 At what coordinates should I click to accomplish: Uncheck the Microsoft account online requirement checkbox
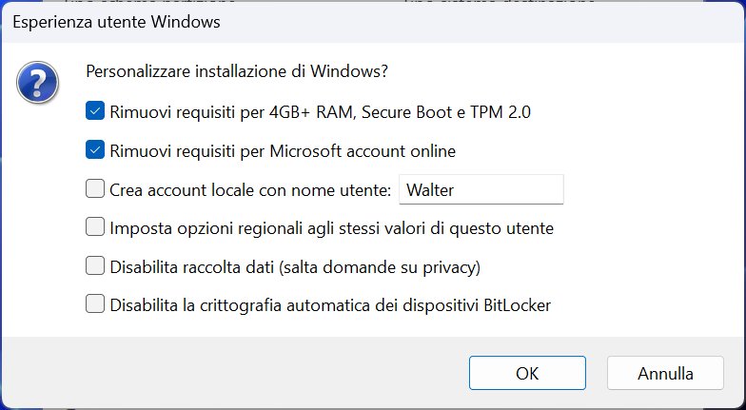pos(95,150)
